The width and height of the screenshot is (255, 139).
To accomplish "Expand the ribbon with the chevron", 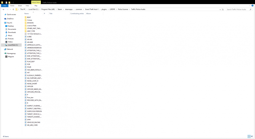I will [250, 6].
